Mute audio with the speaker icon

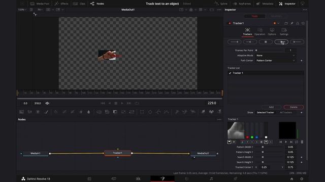(x=47, y=103)
